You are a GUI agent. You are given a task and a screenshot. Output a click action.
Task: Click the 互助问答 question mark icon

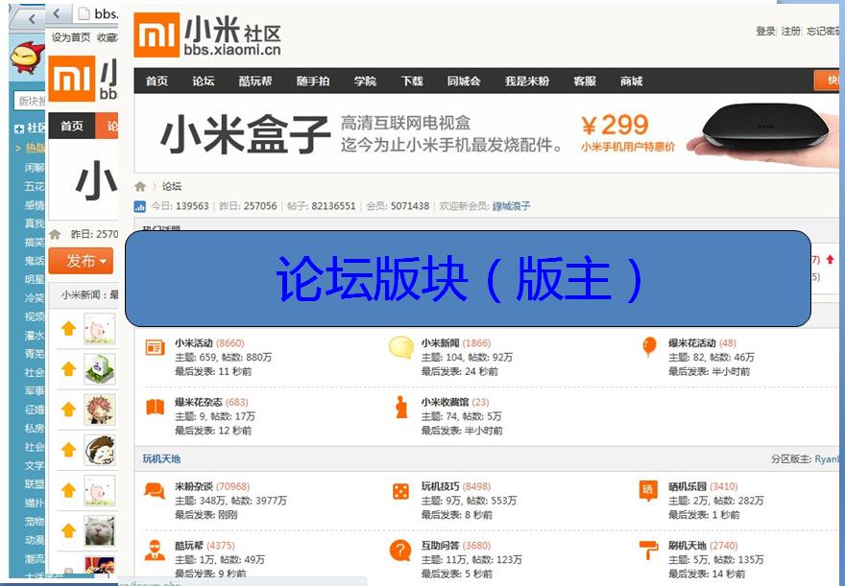(400, 551)
